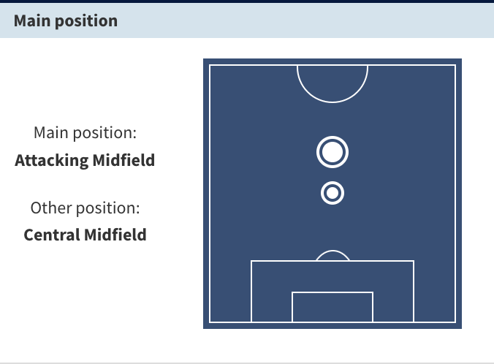The height and width of the screenshot is (364, 494).
Task: Click inside the goal area box
Action: (x=332, y=307)
